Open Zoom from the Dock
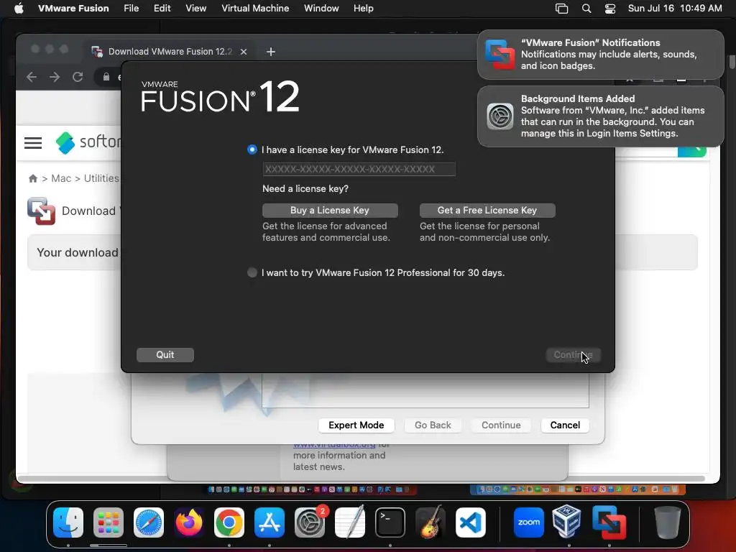The width and height of the screenshot is (736, 552). coord(529,523)
